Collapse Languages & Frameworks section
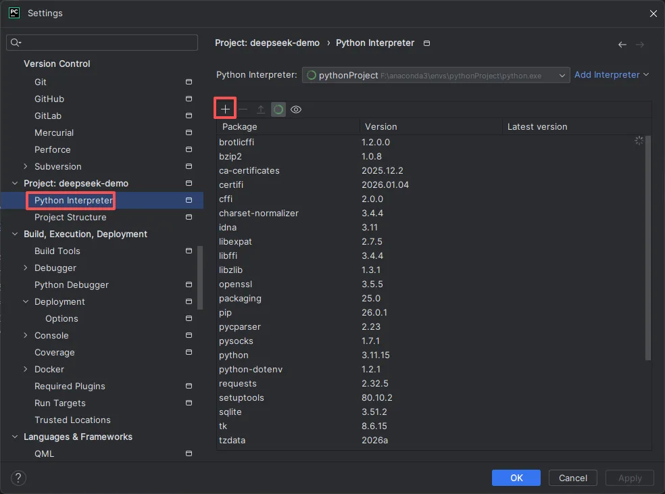665x494 pixels. click(x=15, y=437)
